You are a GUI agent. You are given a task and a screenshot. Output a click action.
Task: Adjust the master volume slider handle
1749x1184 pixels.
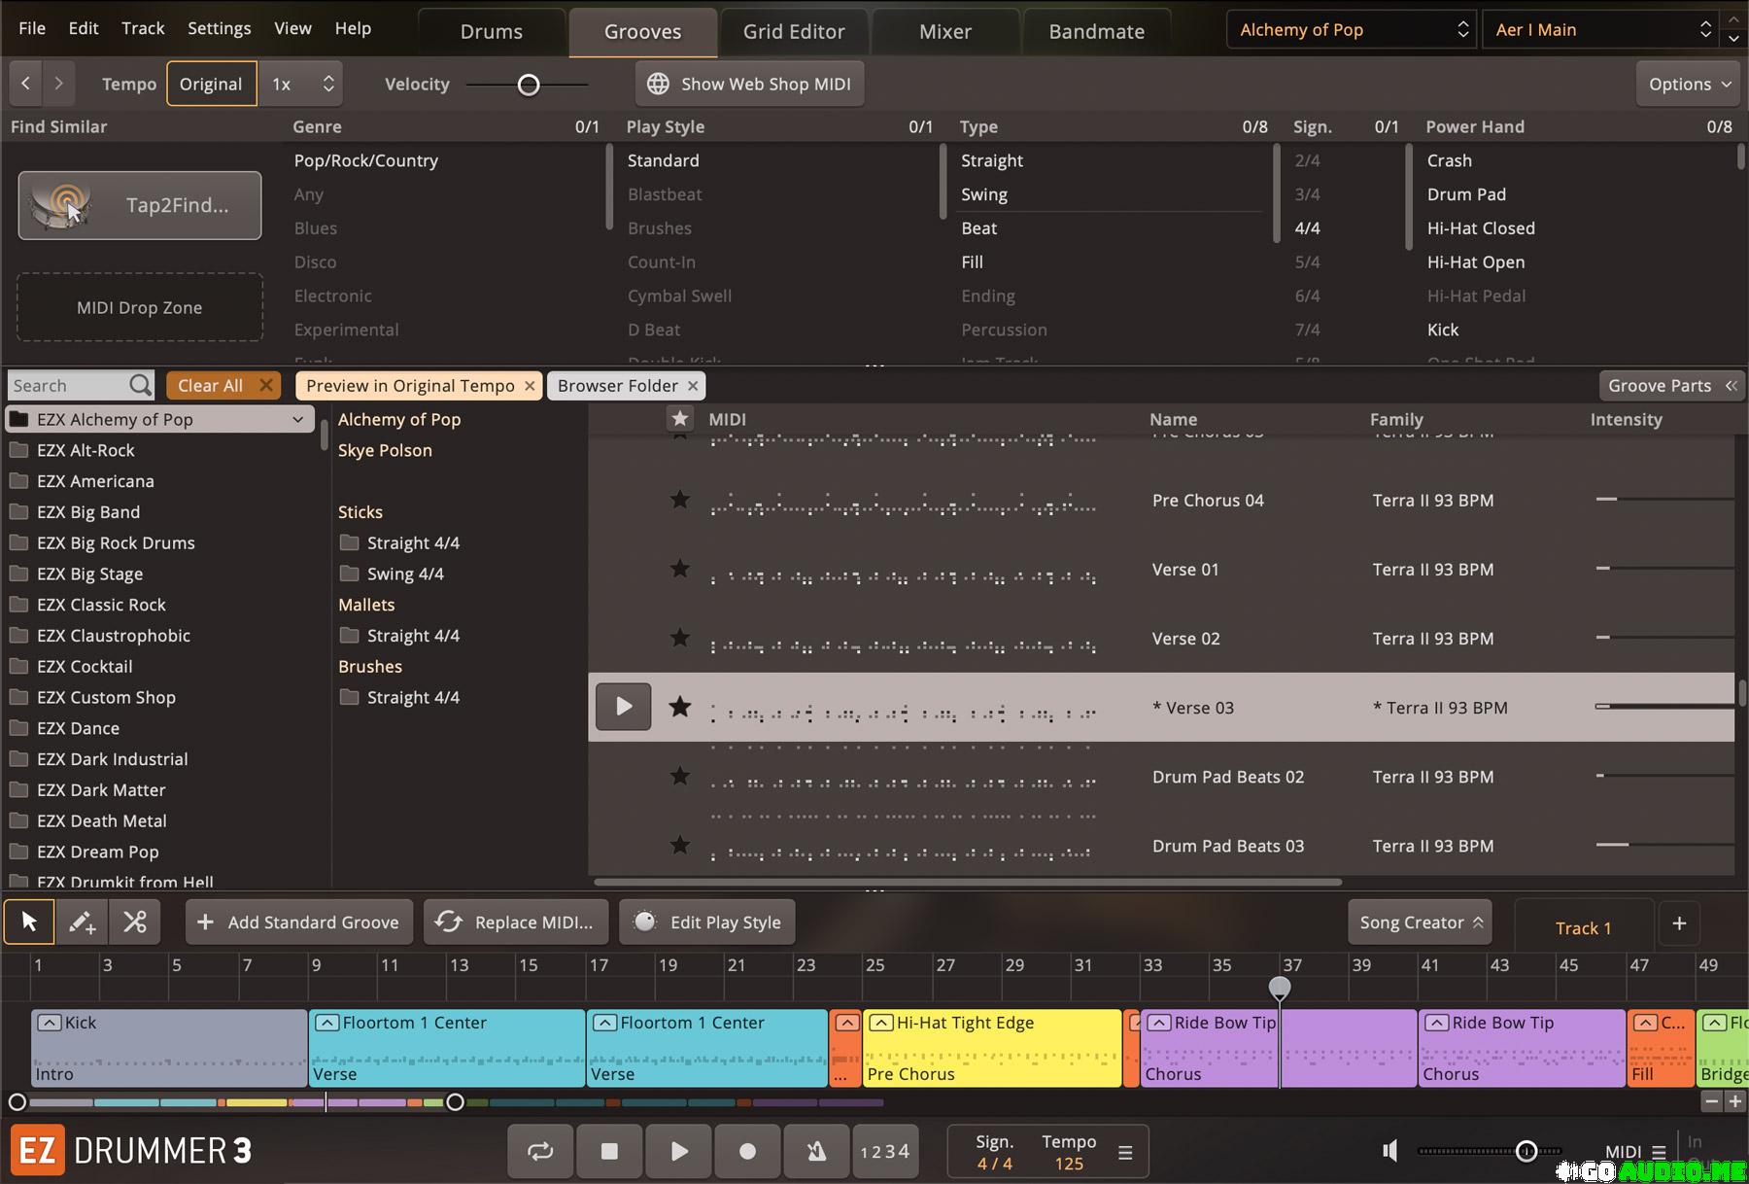(1526, 1151)
